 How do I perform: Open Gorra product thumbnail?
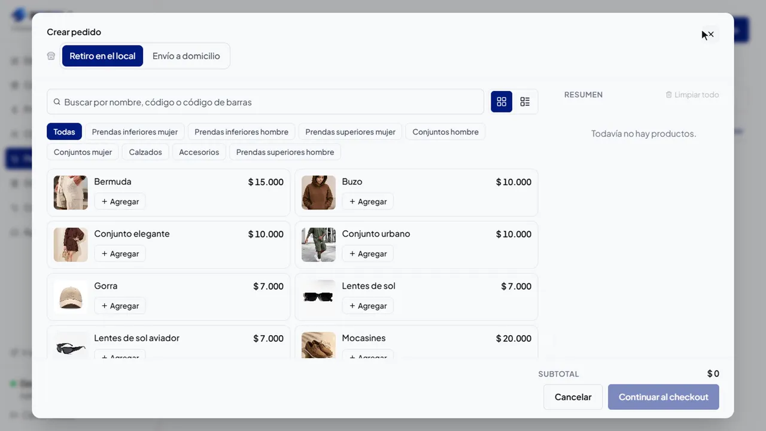coord(71,297)
